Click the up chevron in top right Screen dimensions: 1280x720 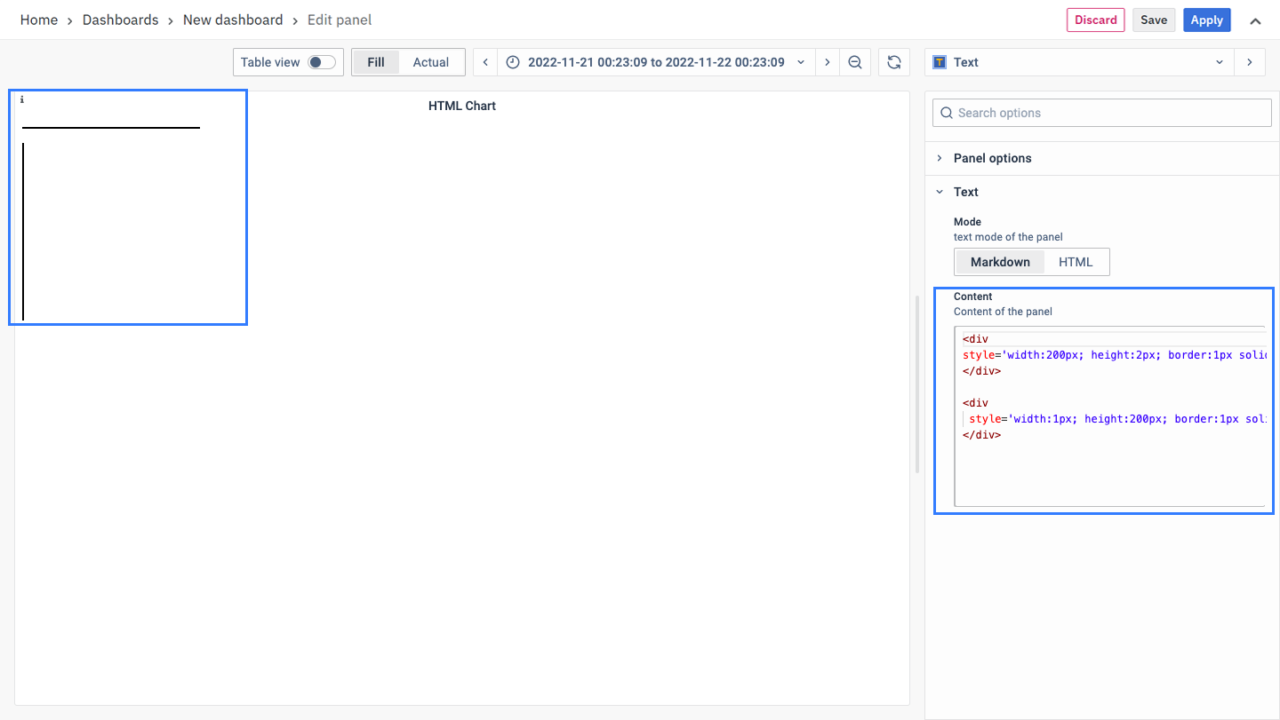1255,20
